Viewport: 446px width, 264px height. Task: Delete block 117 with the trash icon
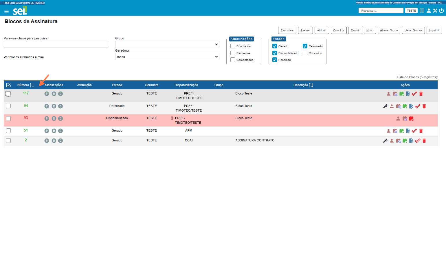coord(421,94)
